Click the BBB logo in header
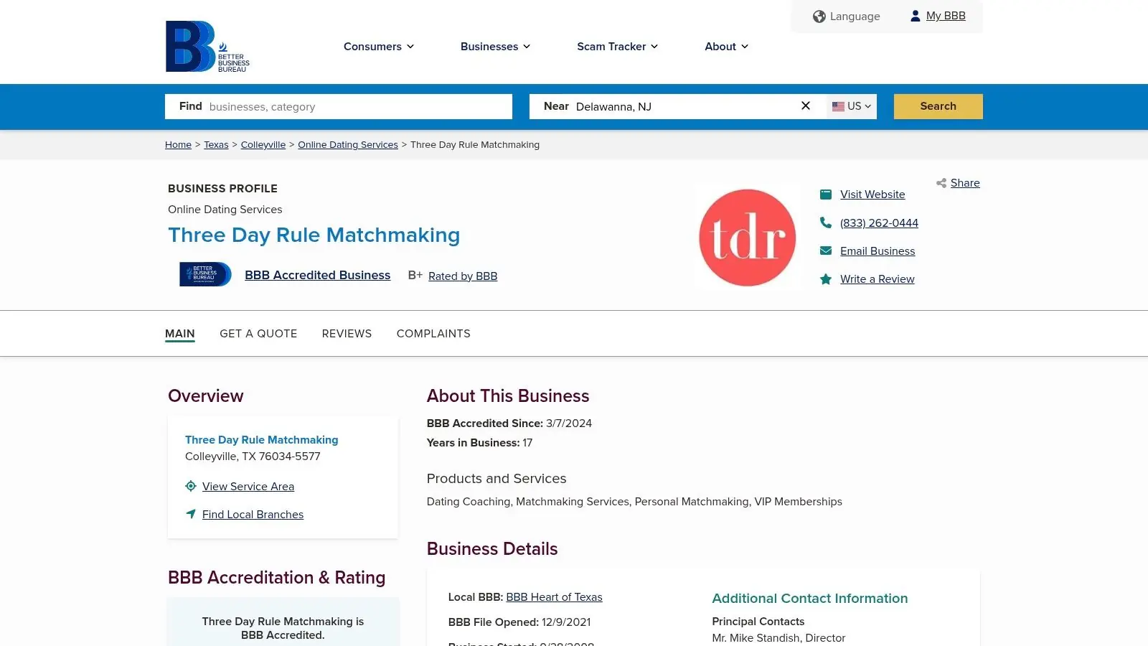Image resolution: width=1148 pixels, height=646 pixels. click(x=207, y=47)
